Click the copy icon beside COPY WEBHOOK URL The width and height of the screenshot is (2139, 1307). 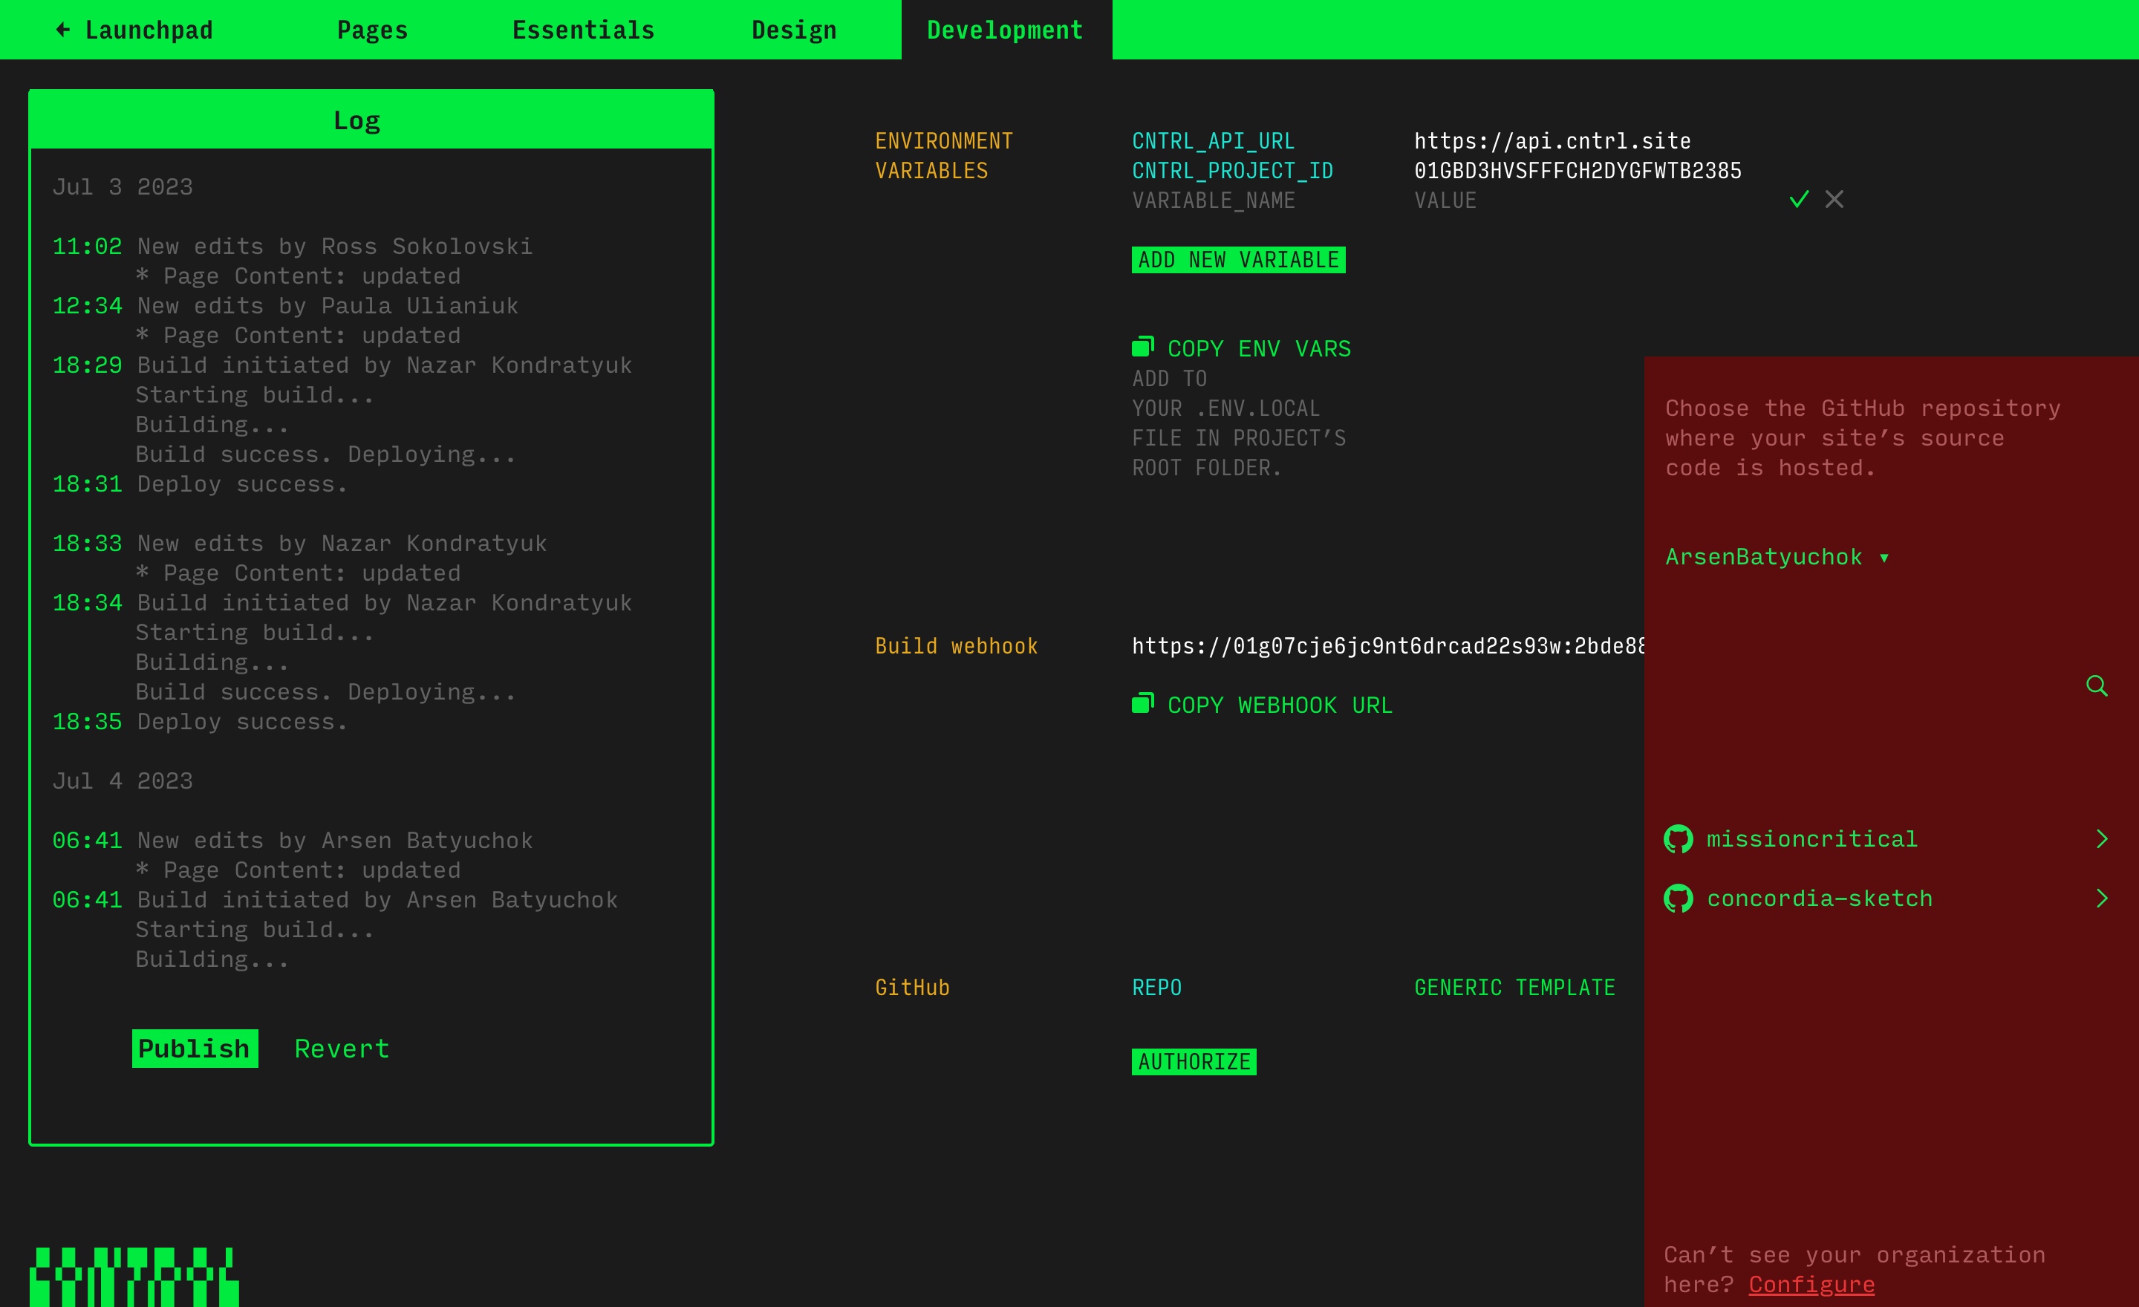1142,704
